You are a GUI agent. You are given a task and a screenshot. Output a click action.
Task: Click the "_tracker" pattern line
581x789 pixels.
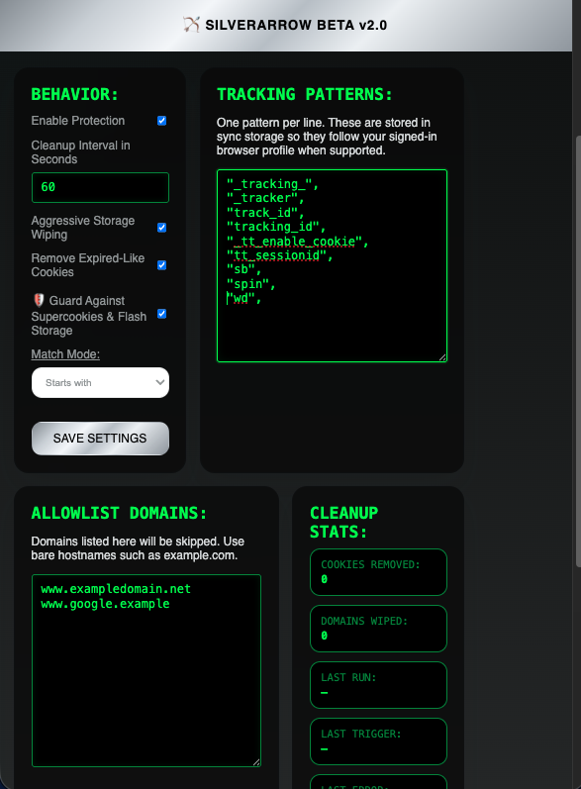click(265, 198)
